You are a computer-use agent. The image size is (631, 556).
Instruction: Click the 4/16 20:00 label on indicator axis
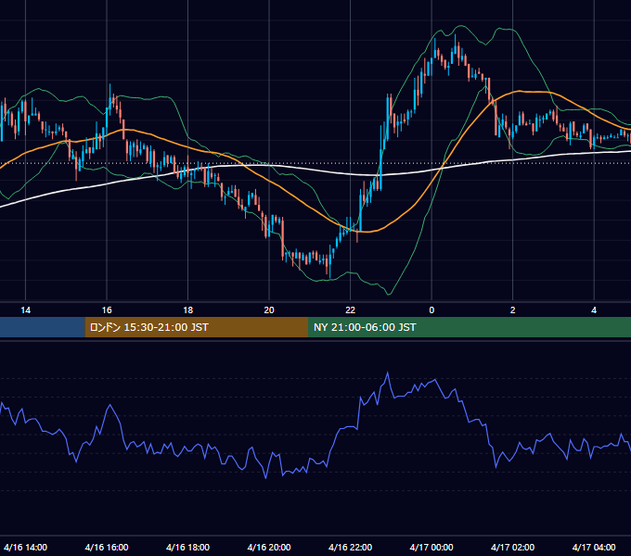(269, 547)
